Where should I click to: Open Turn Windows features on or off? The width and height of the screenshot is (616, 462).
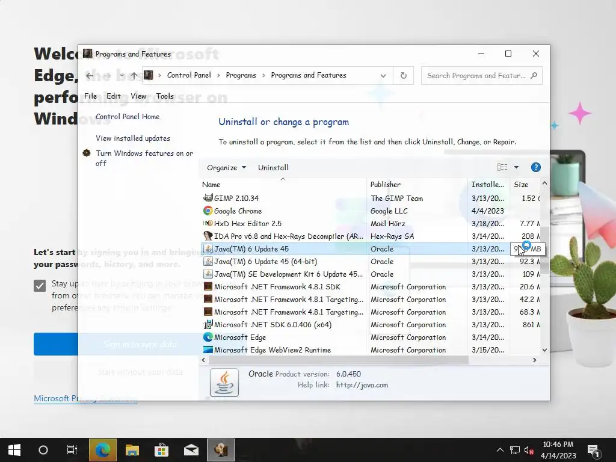(x=144, y=158)
